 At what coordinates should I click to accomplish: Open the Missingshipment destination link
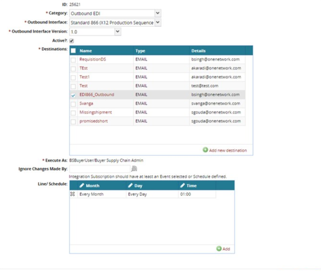click(96, 112)
